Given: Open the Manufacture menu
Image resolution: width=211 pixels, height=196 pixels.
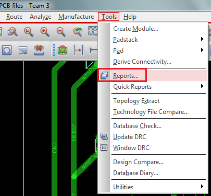Looking at the screenshot, I should 76,17.
